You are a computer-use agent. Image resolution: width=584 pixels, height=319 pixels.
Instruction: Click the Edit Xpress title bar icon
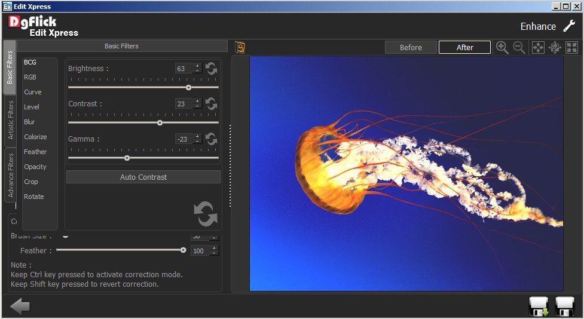click(x=7, y=7)
